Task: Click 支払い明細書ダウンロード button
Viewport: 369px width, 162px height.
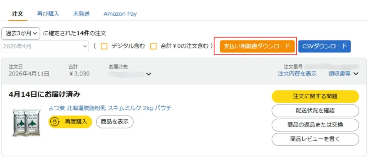Action: 257,46
